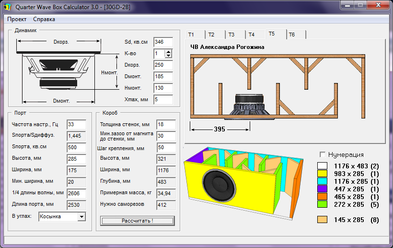Click the port Высота, мм field

(x=77, y=159)
